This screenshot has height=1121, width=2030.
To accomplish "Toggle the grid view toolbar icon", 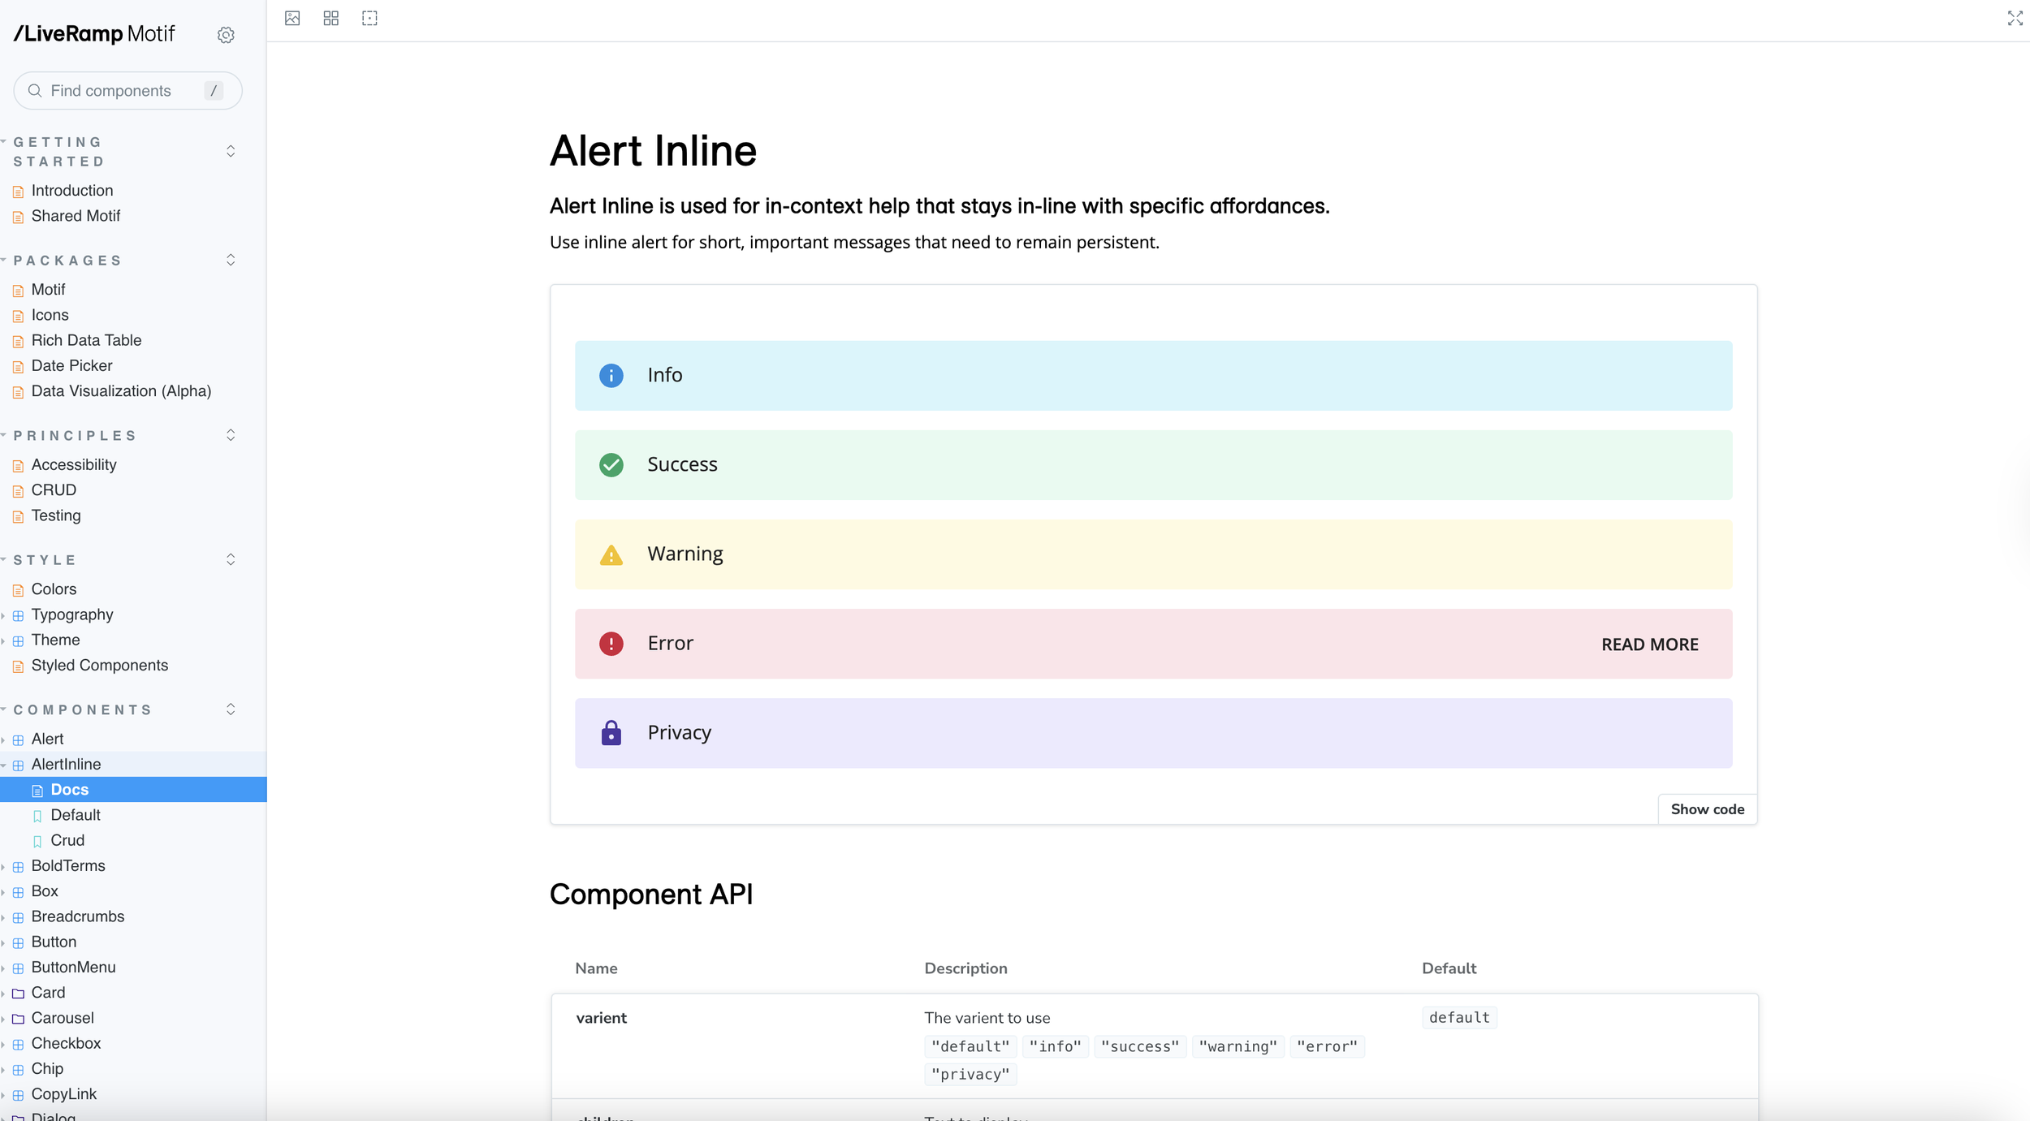I will (330, 18).
